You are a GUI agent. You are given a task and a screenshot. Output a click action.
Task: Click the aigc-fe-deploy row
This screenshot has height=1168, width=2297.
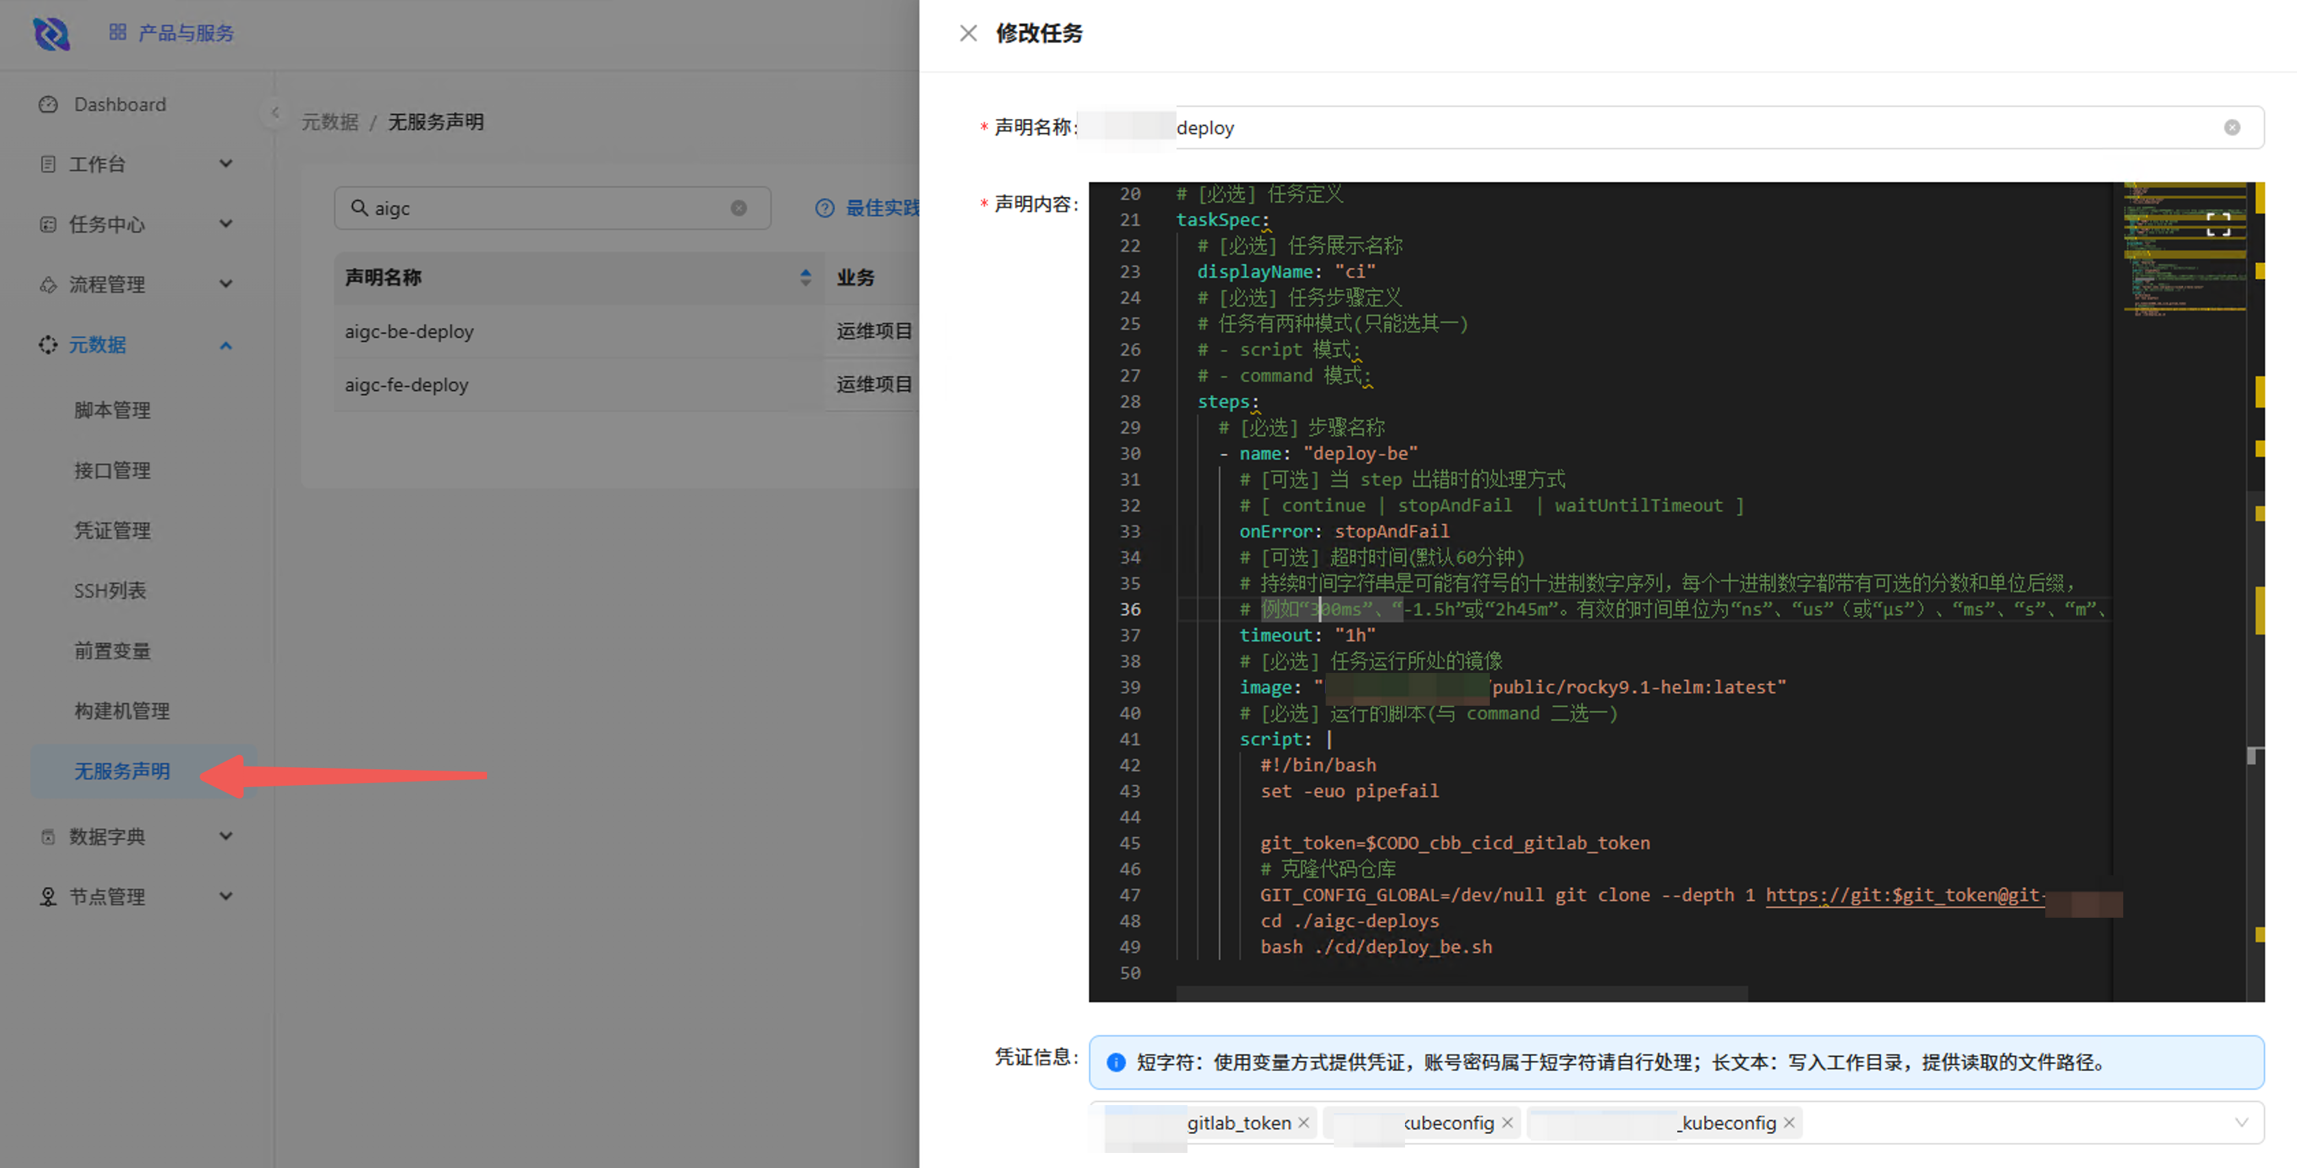point(626,384)
